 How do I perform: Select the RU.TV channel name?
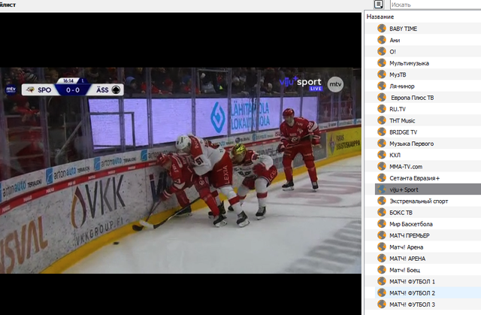point(398,109)
